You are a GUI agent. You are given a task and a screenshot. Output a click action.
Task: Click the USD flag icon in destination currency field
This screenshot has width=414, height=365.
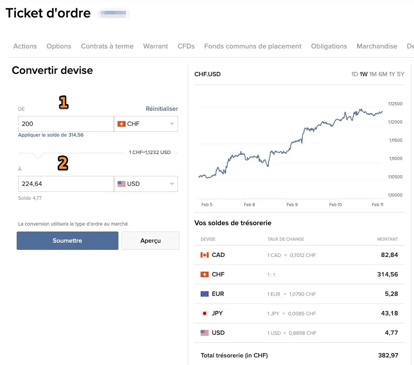[122, 183]
